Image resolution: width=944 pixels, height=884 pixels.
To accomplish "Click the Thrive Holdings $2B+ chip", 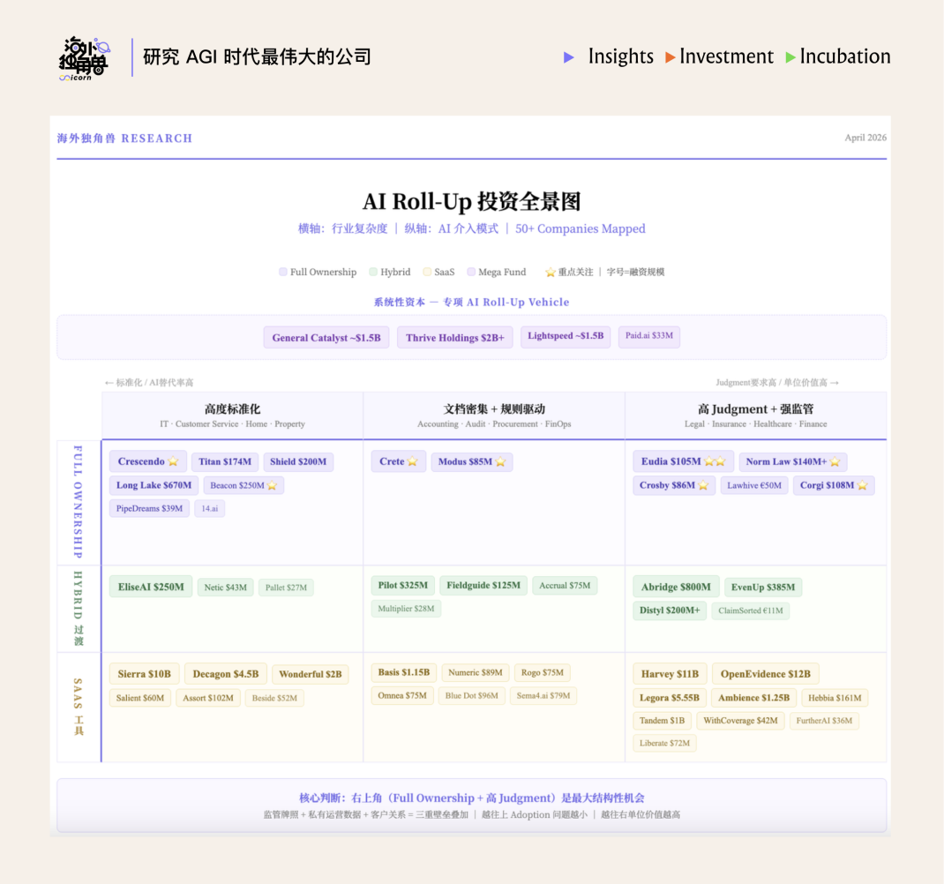I will point(454,338).
